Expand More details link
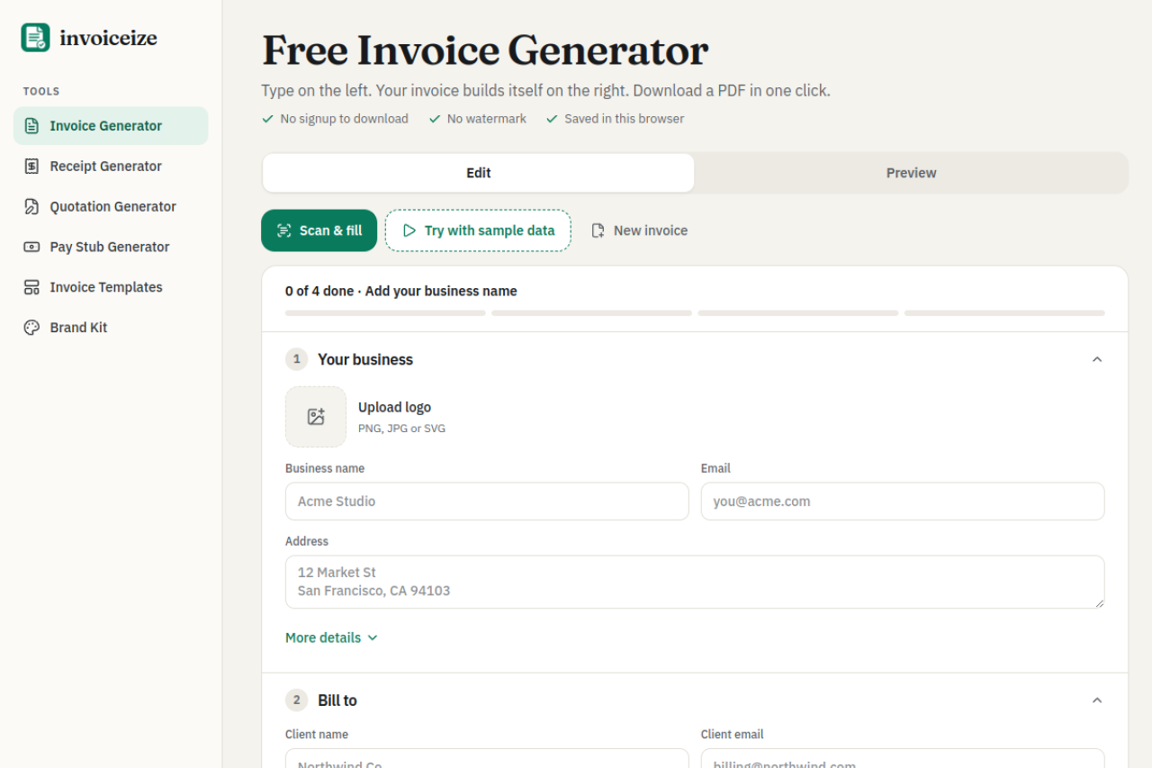Screen dimensions: 1152x768 click(x=331, y=637)
